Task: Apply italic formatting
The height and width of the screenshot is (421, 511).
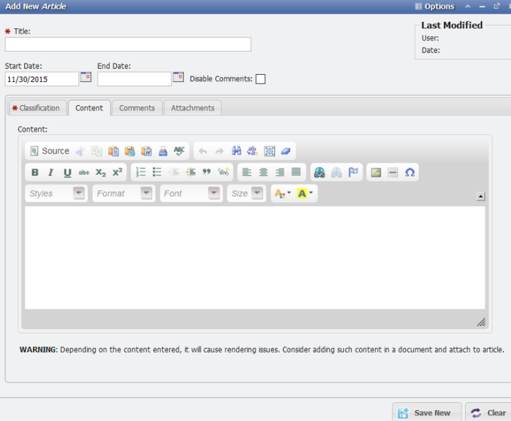Action: [x=50, y=173]
